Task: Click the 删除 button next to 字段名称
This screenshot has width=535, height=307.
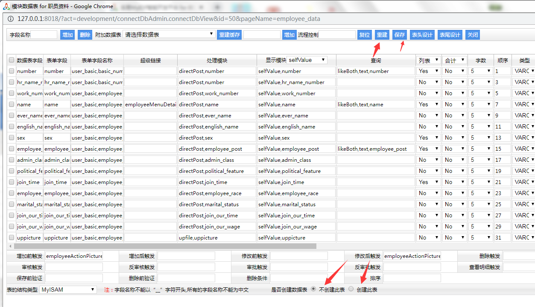Action: click(x=85, y=35)
